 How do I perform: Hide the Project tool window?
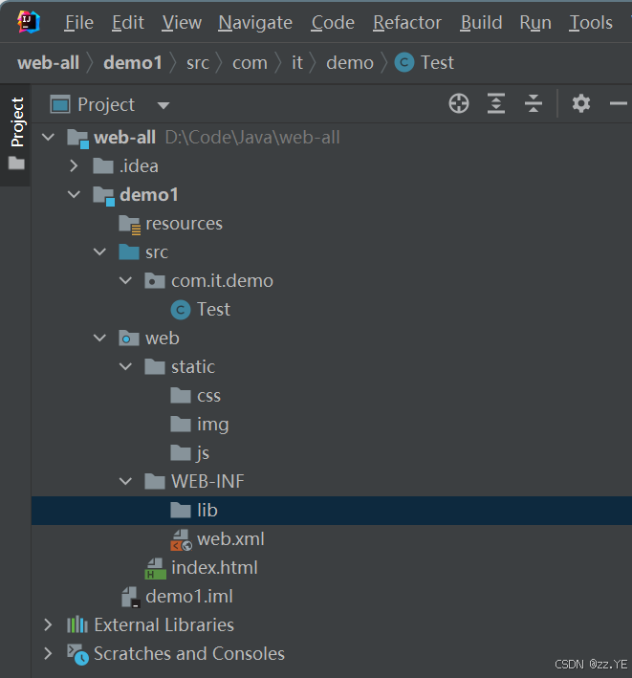[x=619, y=103]
